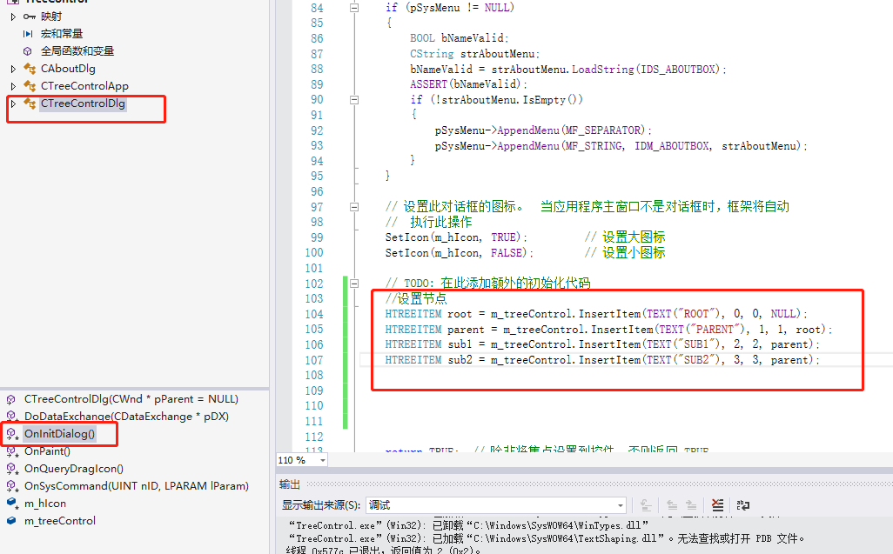Select the m_hIcon member variable
This screenshot has width=893, height=554.
[45, 504]
